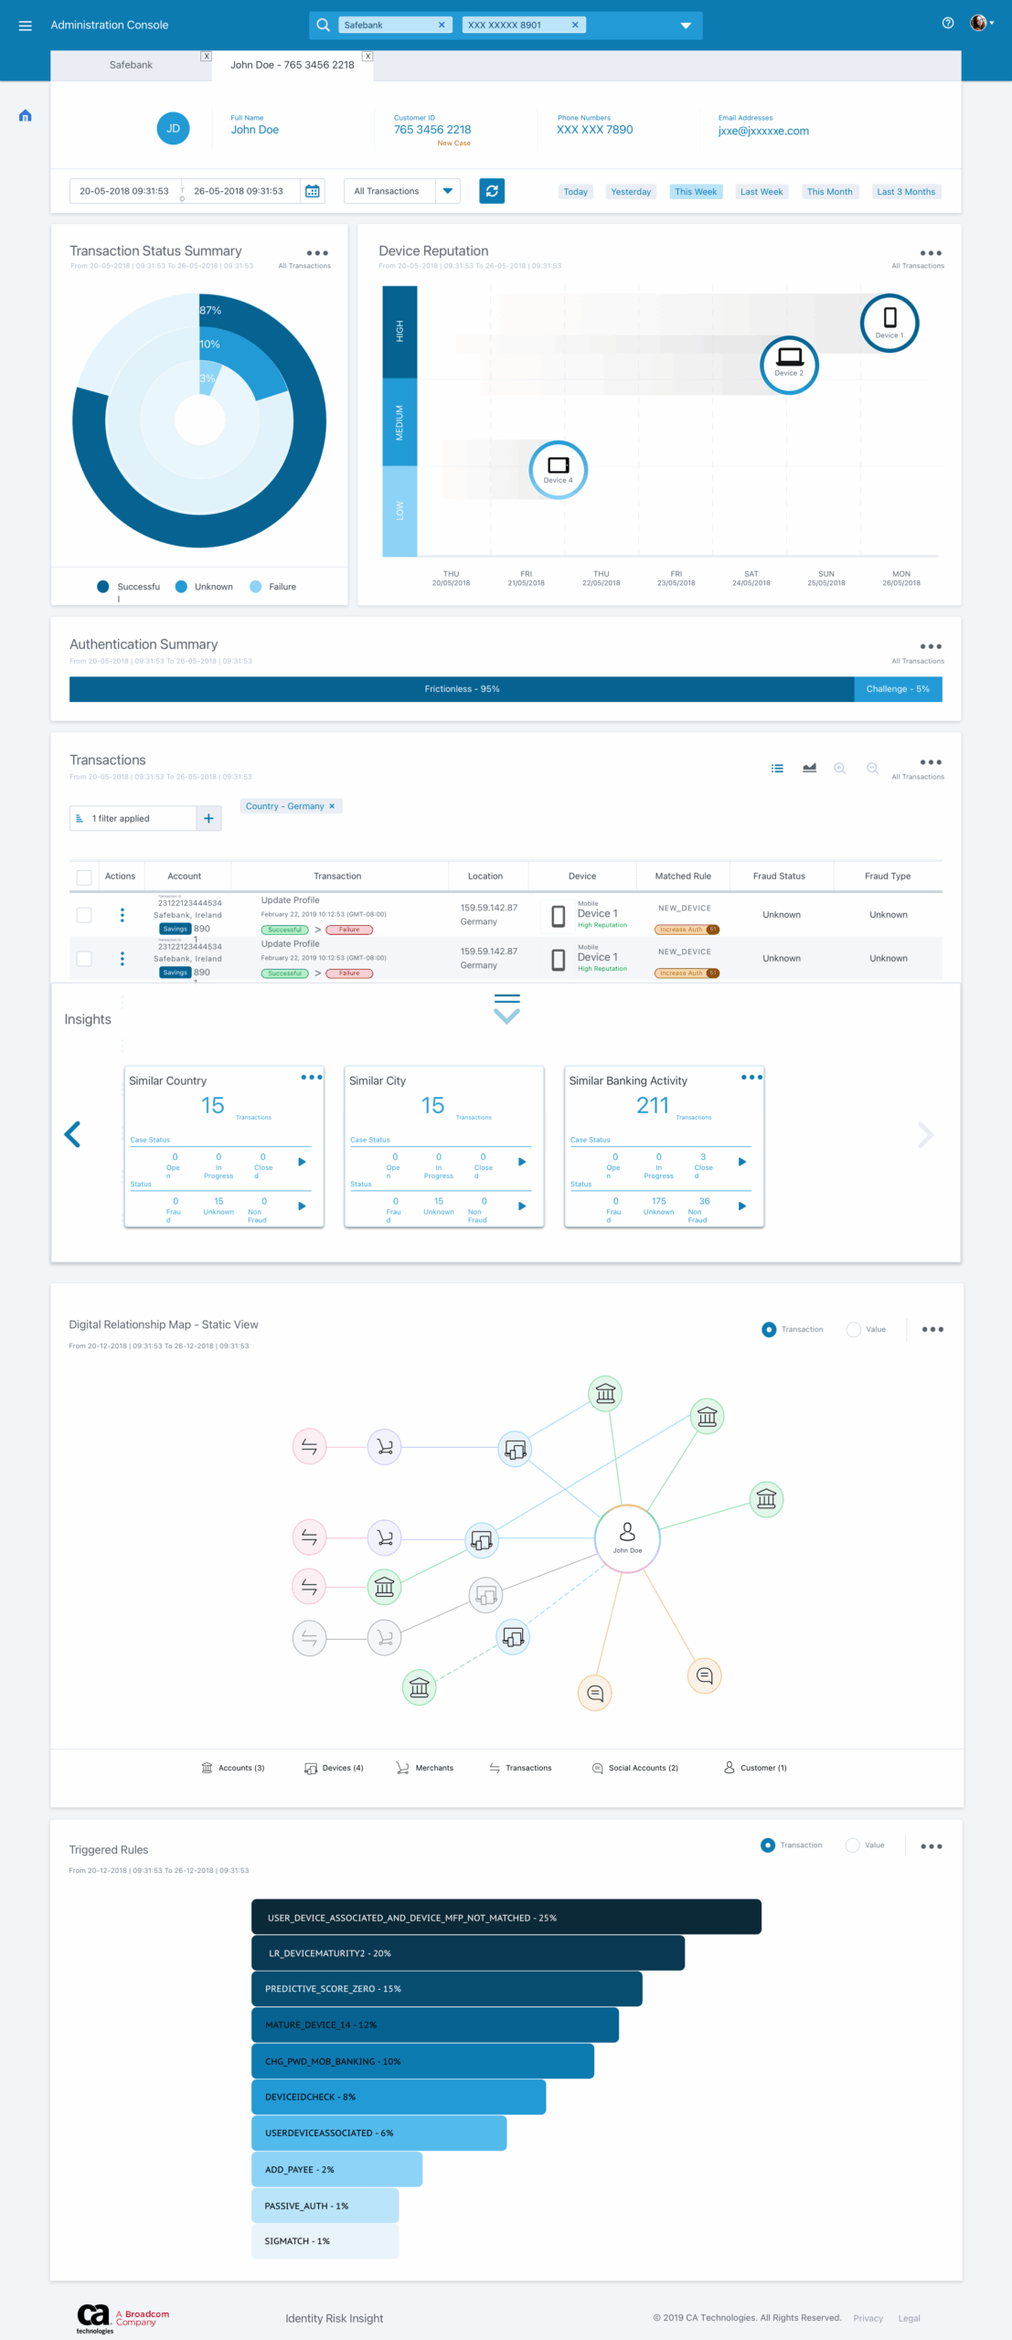This screenshot has width=1012, height=2340.
Task: Open Device Reputation options menu
Action: [931, 253]
